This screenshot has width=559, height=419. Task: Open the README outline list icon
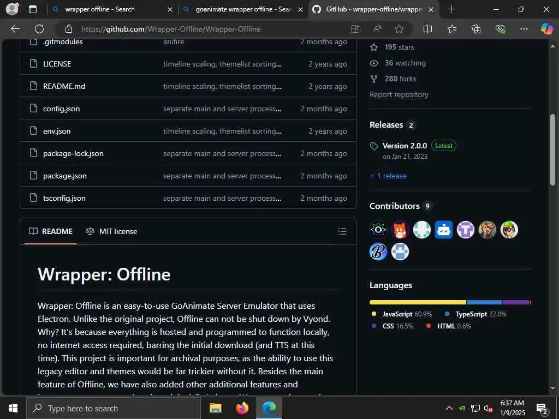(x=342, y=231)
